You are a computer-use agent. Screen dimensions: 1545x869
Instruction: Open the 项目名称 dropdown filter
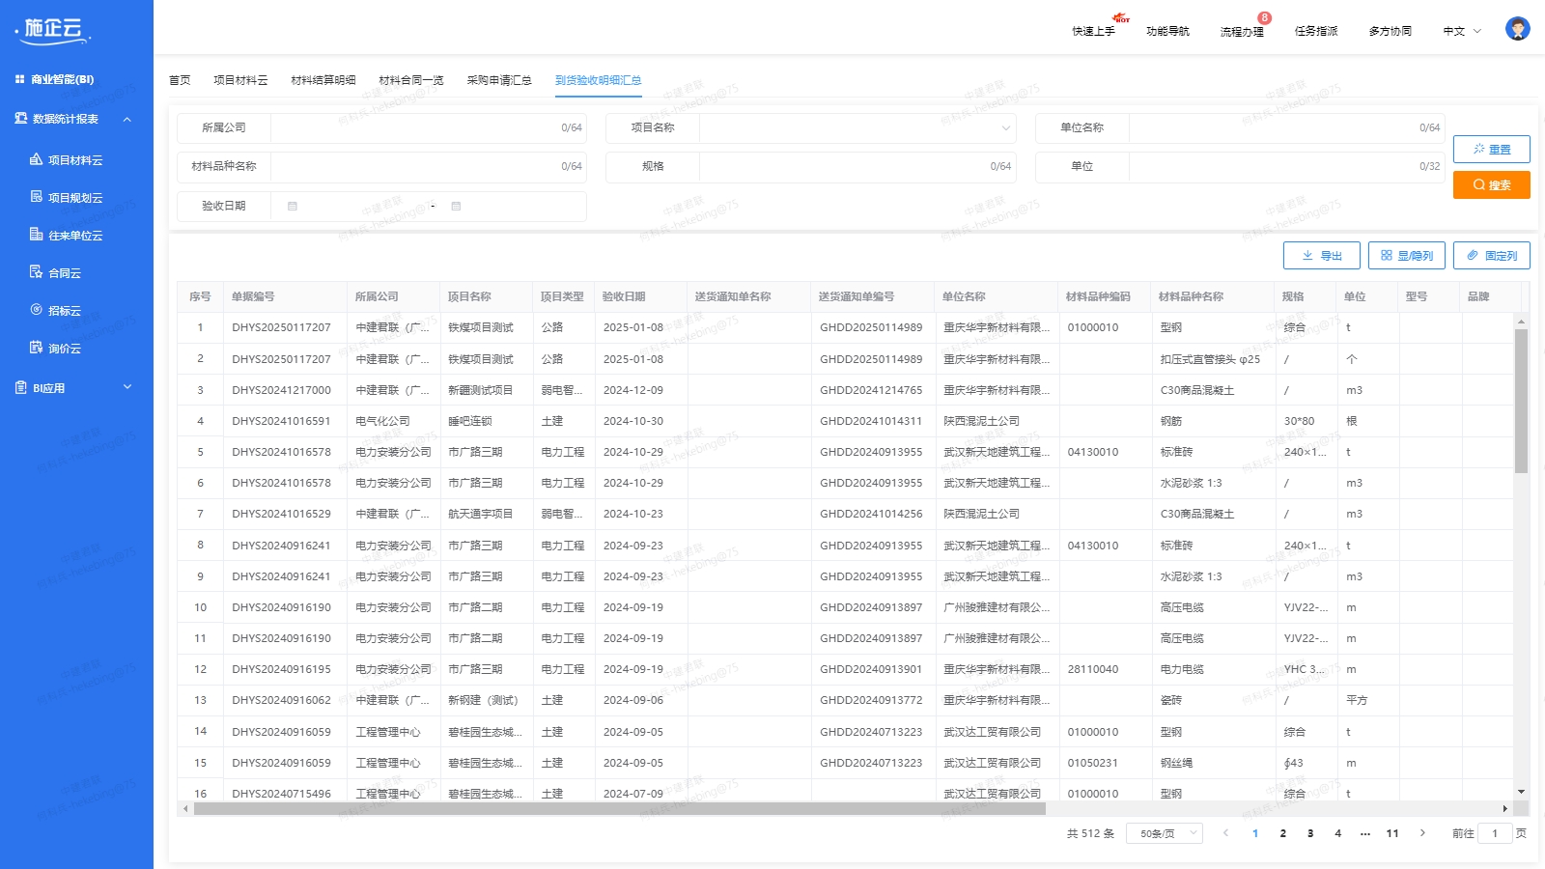pos(857,127)
